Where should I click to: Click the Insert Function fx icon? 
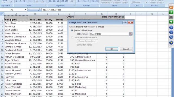pyautogui.click(x=39, y=10)
